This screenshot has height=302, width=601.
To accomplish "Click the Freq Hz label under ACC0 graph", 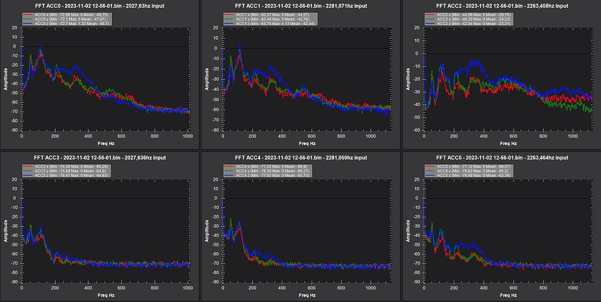I will click(106, 143).
